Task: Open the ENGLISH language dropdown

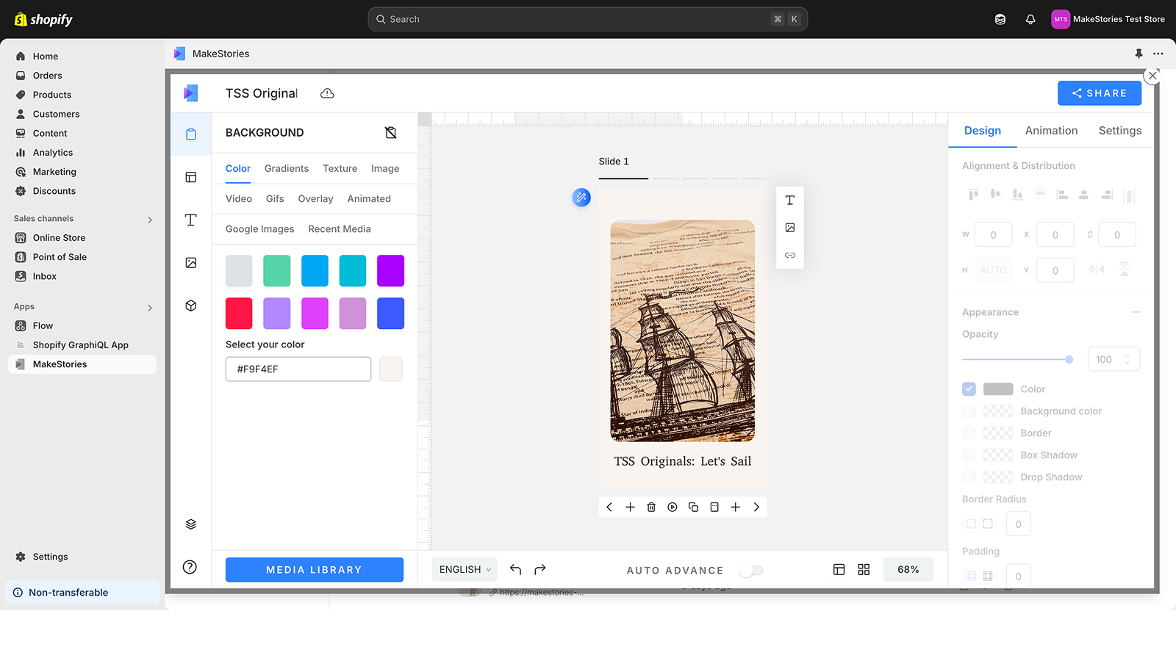Action: pos(464,569)
